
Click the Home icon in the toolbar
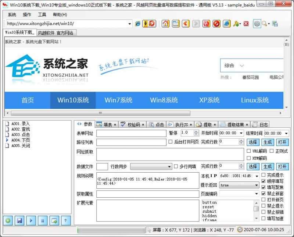point(166,24)
